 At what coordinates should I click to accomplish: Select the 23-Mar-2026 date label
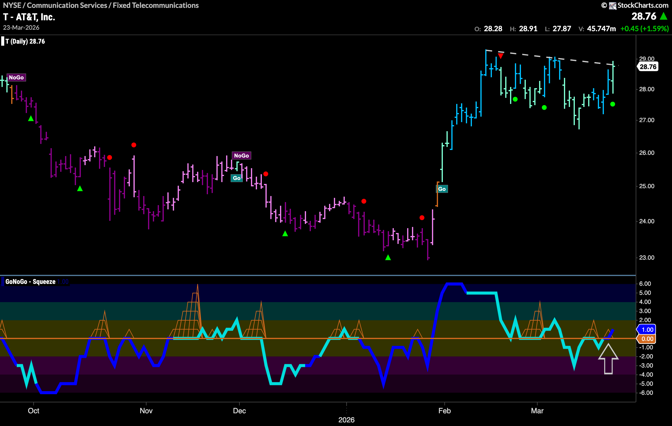point(21,28)
